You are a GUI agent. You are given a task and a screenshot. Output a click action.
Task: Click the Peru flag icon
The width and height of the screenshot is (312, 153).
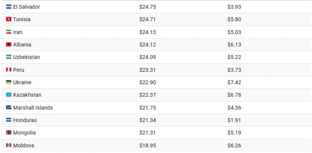pos(9,70)
